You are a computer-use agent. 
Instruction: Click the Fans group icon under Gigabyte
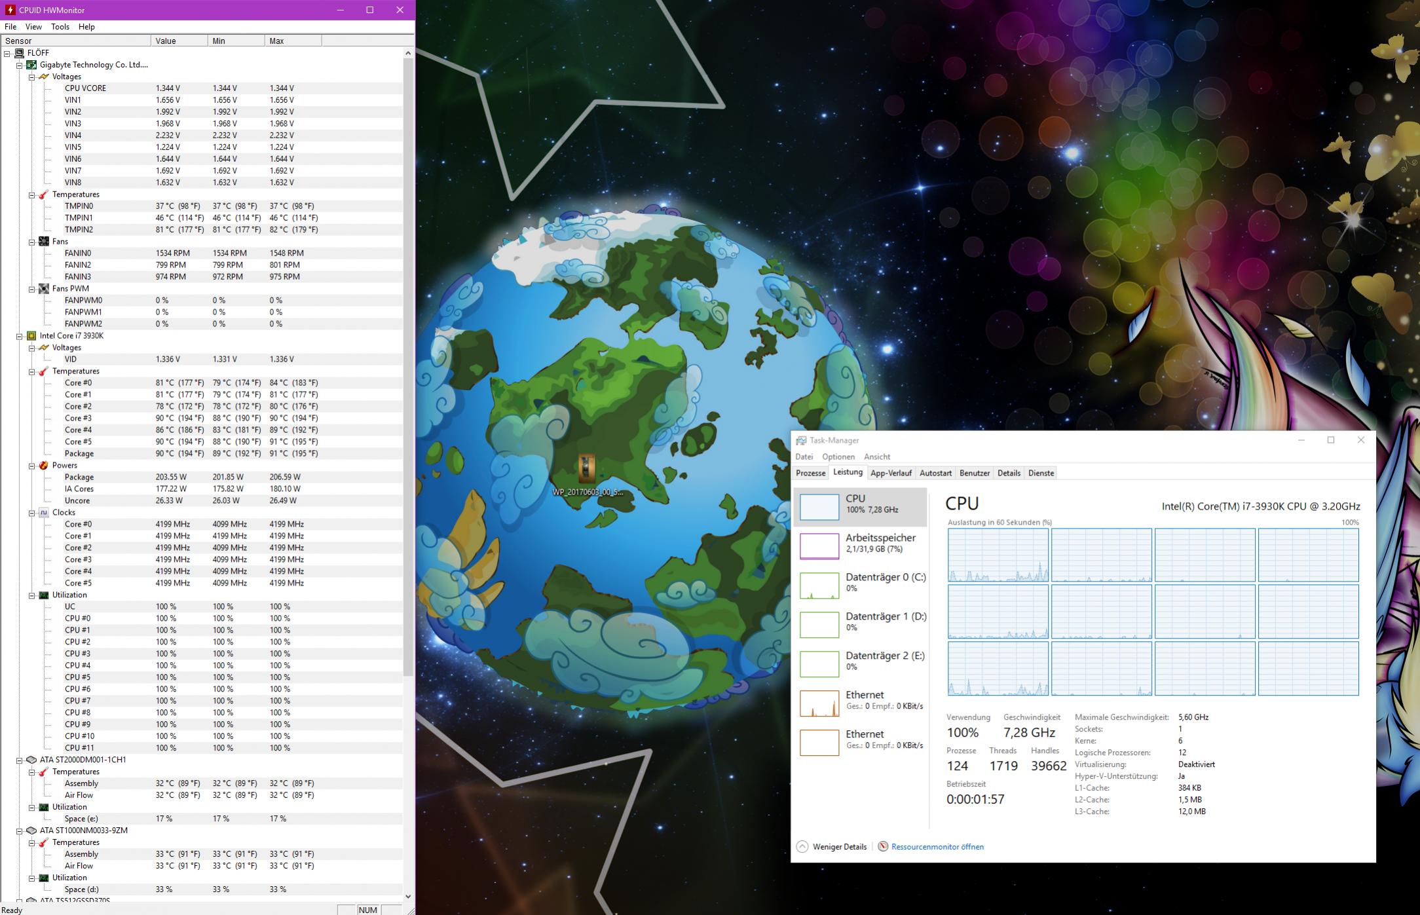(x=44, y=242)
